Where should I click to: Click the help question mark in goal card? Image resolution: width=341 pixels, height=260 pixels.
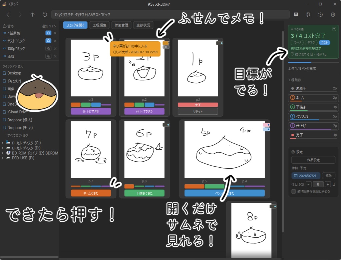334,29
